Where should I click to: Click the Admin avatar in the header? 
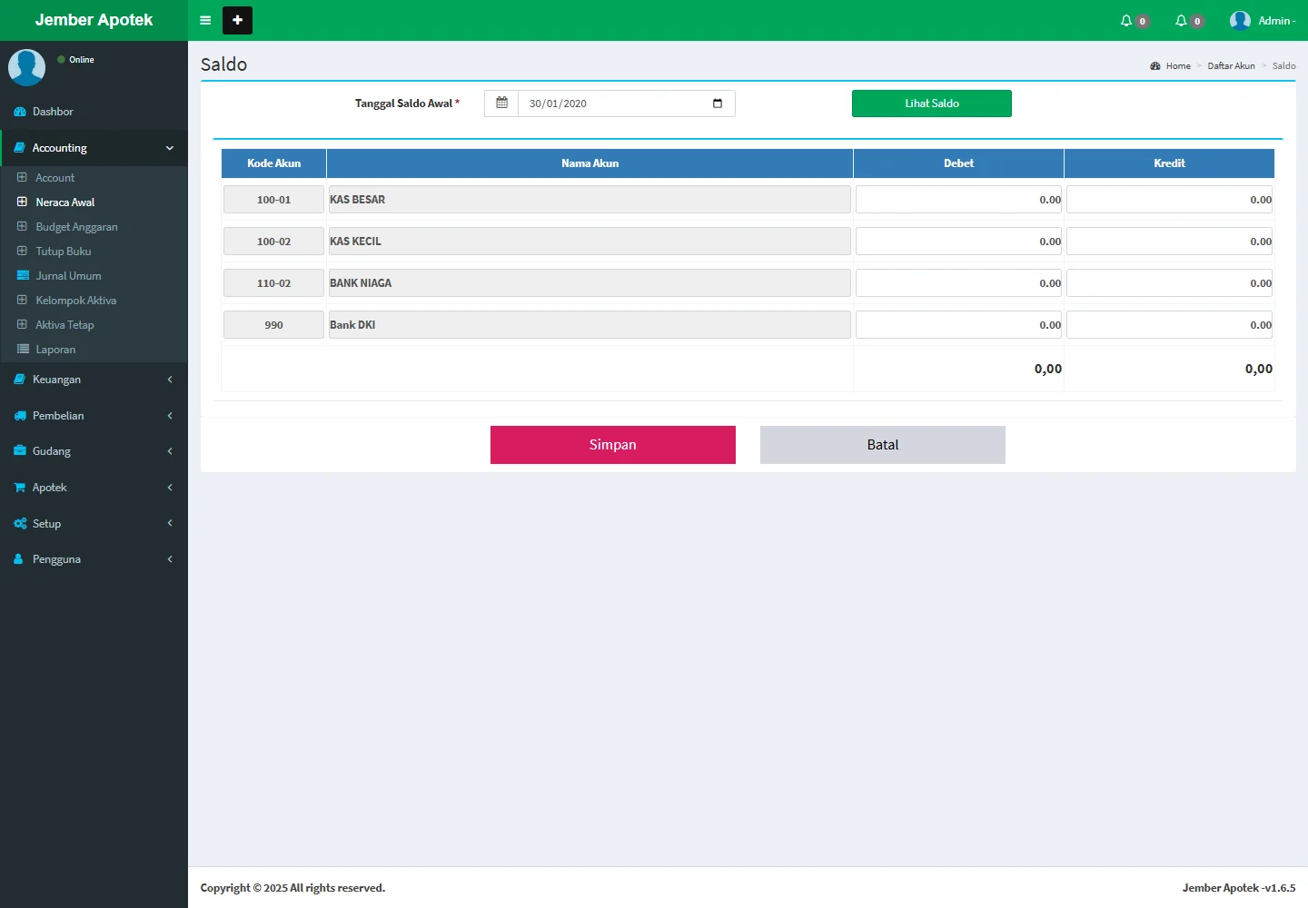click(1240, 20)
